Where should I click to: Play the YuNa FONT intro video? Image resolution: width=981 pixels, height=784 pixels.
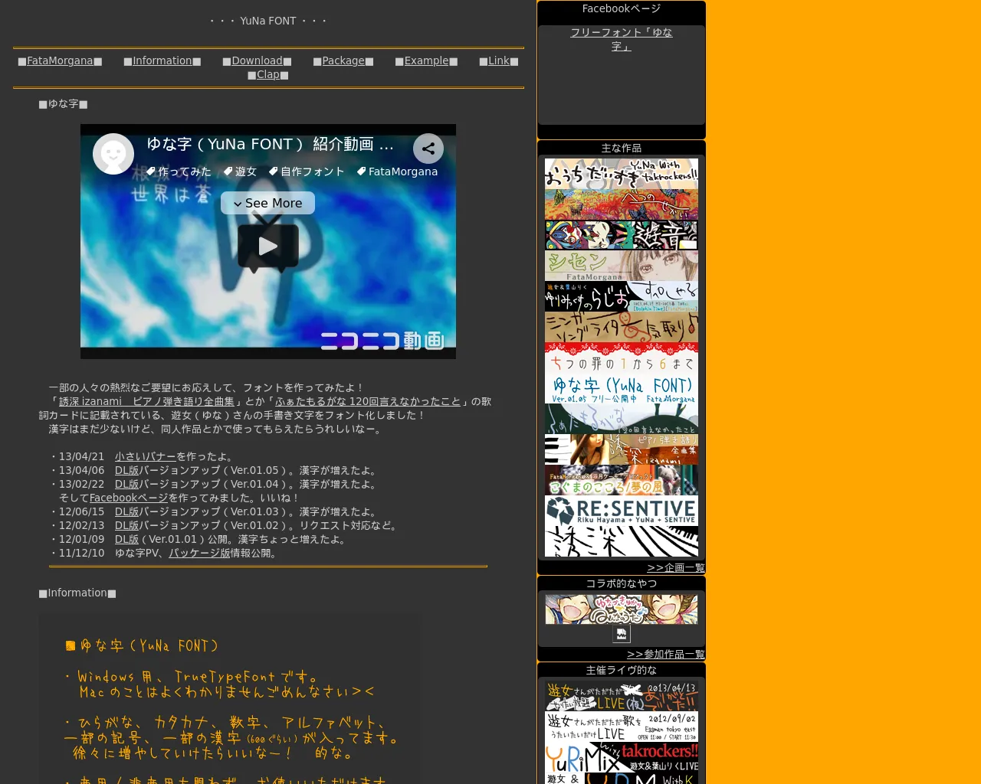pyautogui.click(x=267, y=246)
